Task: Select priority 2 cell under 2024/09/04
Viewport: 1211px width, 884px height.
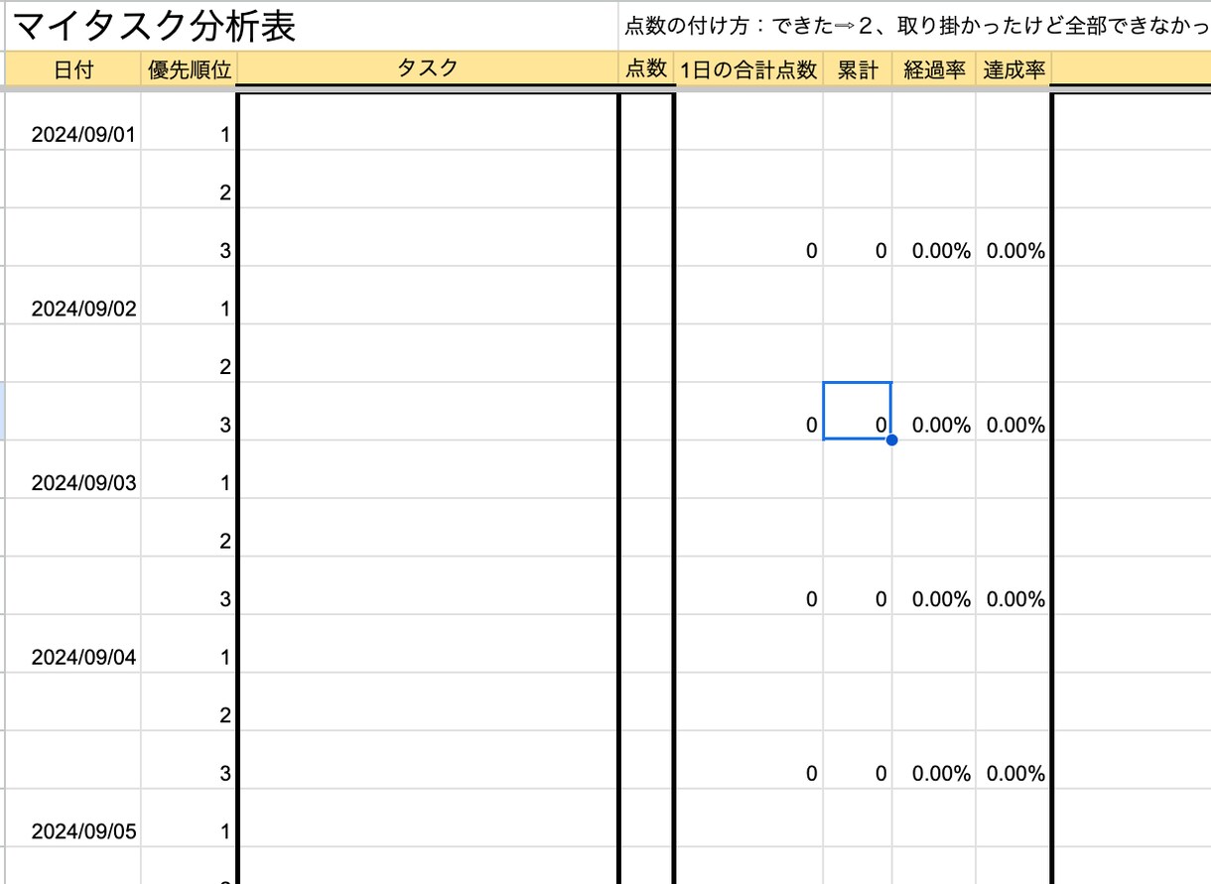Action: pyautogui.click(x=189, y=701)
